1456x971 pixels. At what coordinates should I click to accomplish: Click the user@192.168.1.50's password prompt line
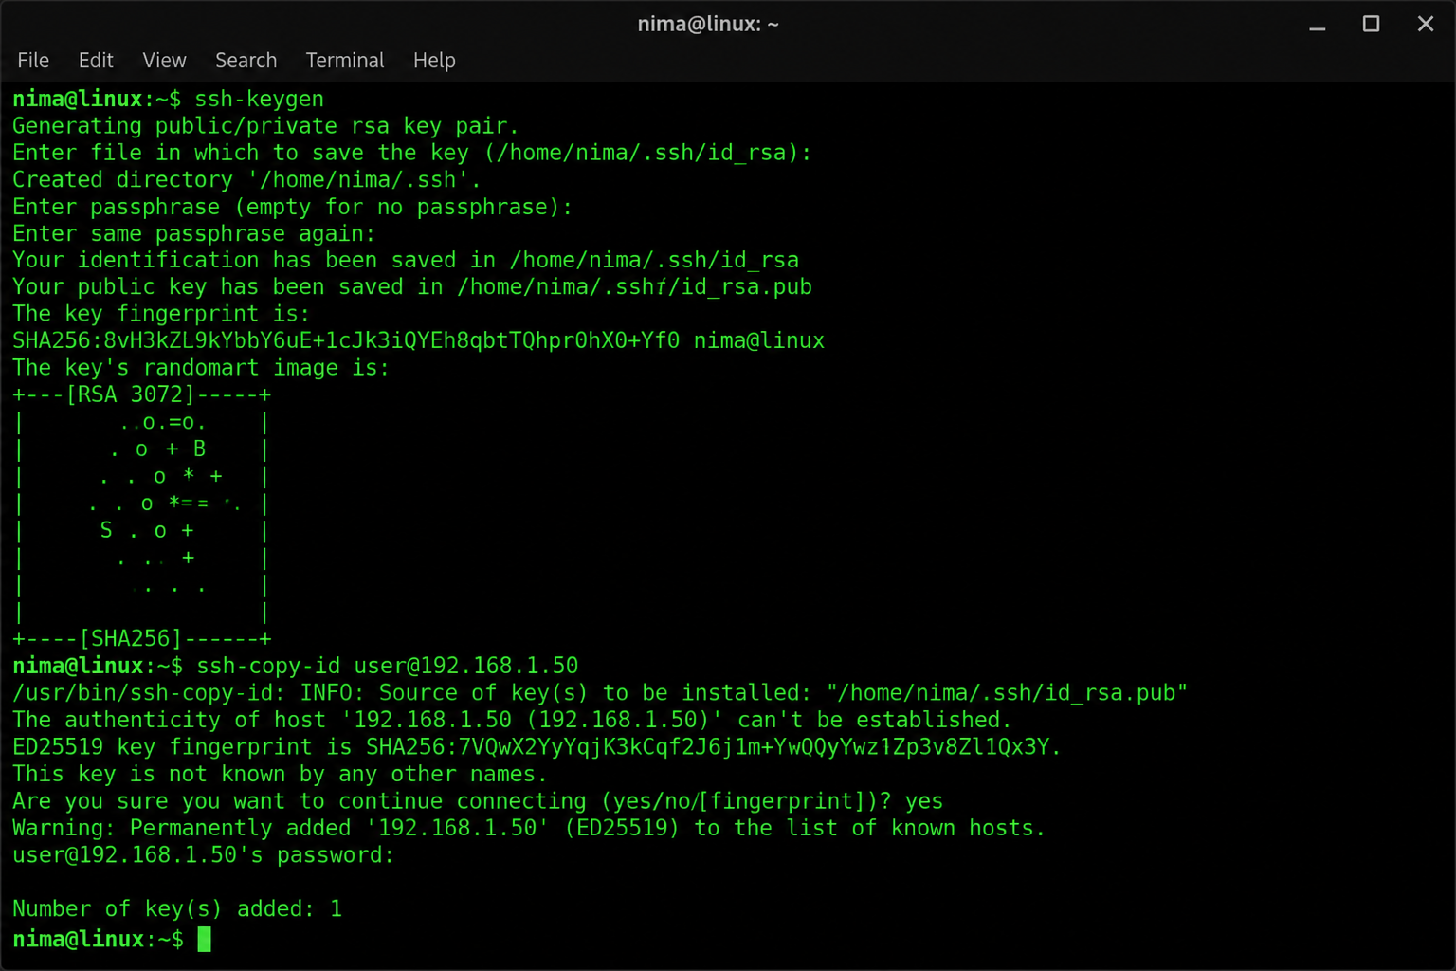(x=203, y=855)
